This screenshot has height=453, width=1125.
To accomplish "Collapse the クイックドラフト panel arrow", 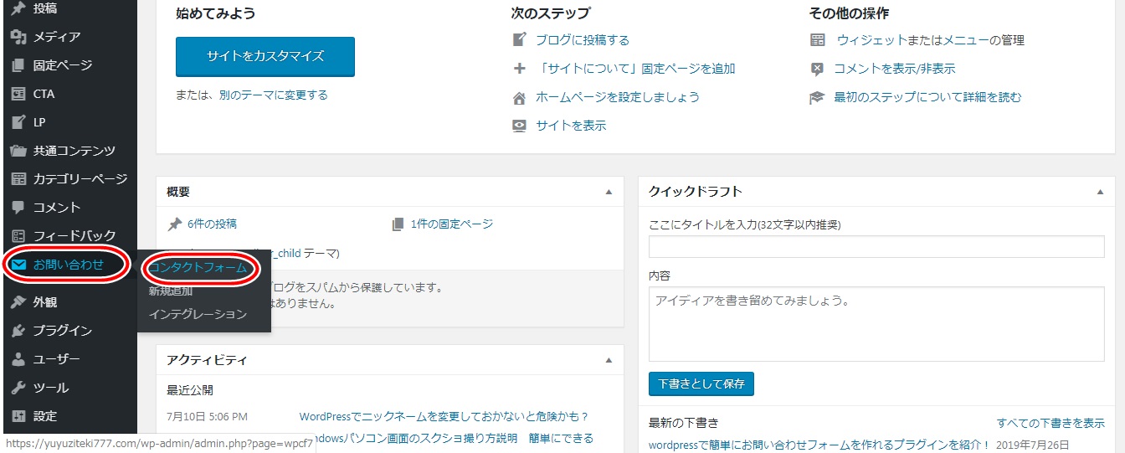I will tap(1100, 192).
